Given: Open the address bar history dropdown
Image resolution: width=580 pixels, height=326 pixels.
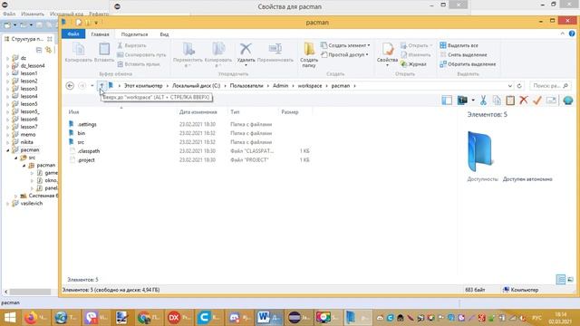Looking at the screenshot, I should coord(509,86).
